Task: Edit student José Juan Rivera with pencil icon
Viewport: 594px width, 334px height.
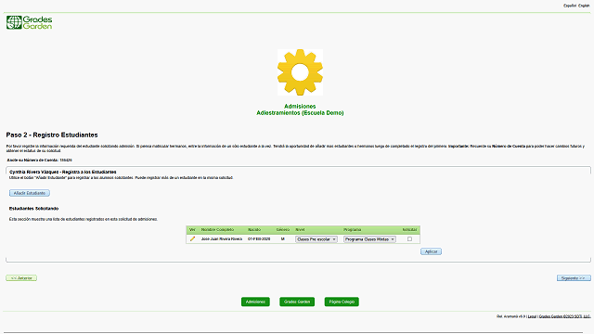Action: pos(192,239)
